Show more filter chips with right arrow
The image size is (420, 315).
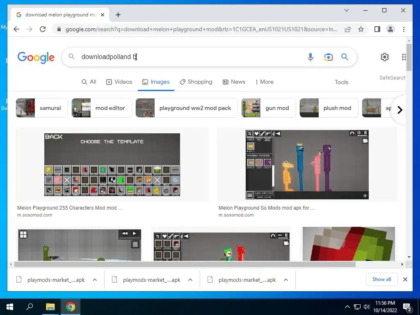399,110
